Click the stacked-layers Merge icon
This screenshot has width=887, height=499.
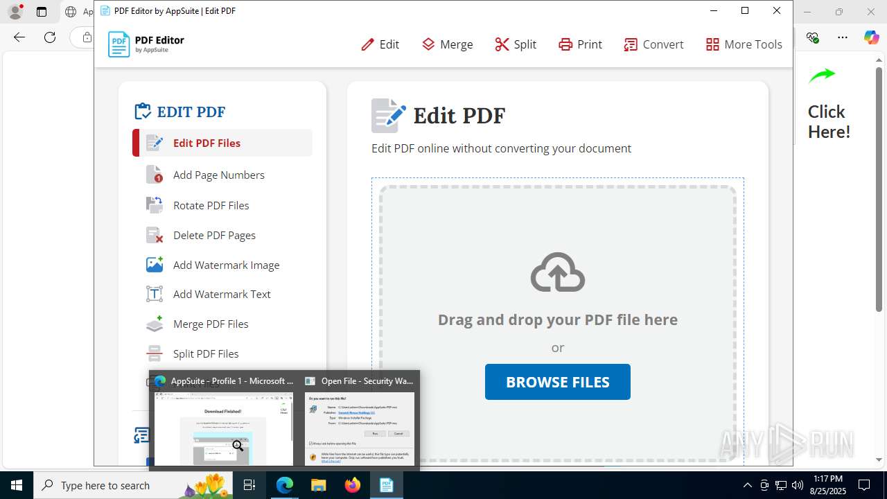coord(428,44)
